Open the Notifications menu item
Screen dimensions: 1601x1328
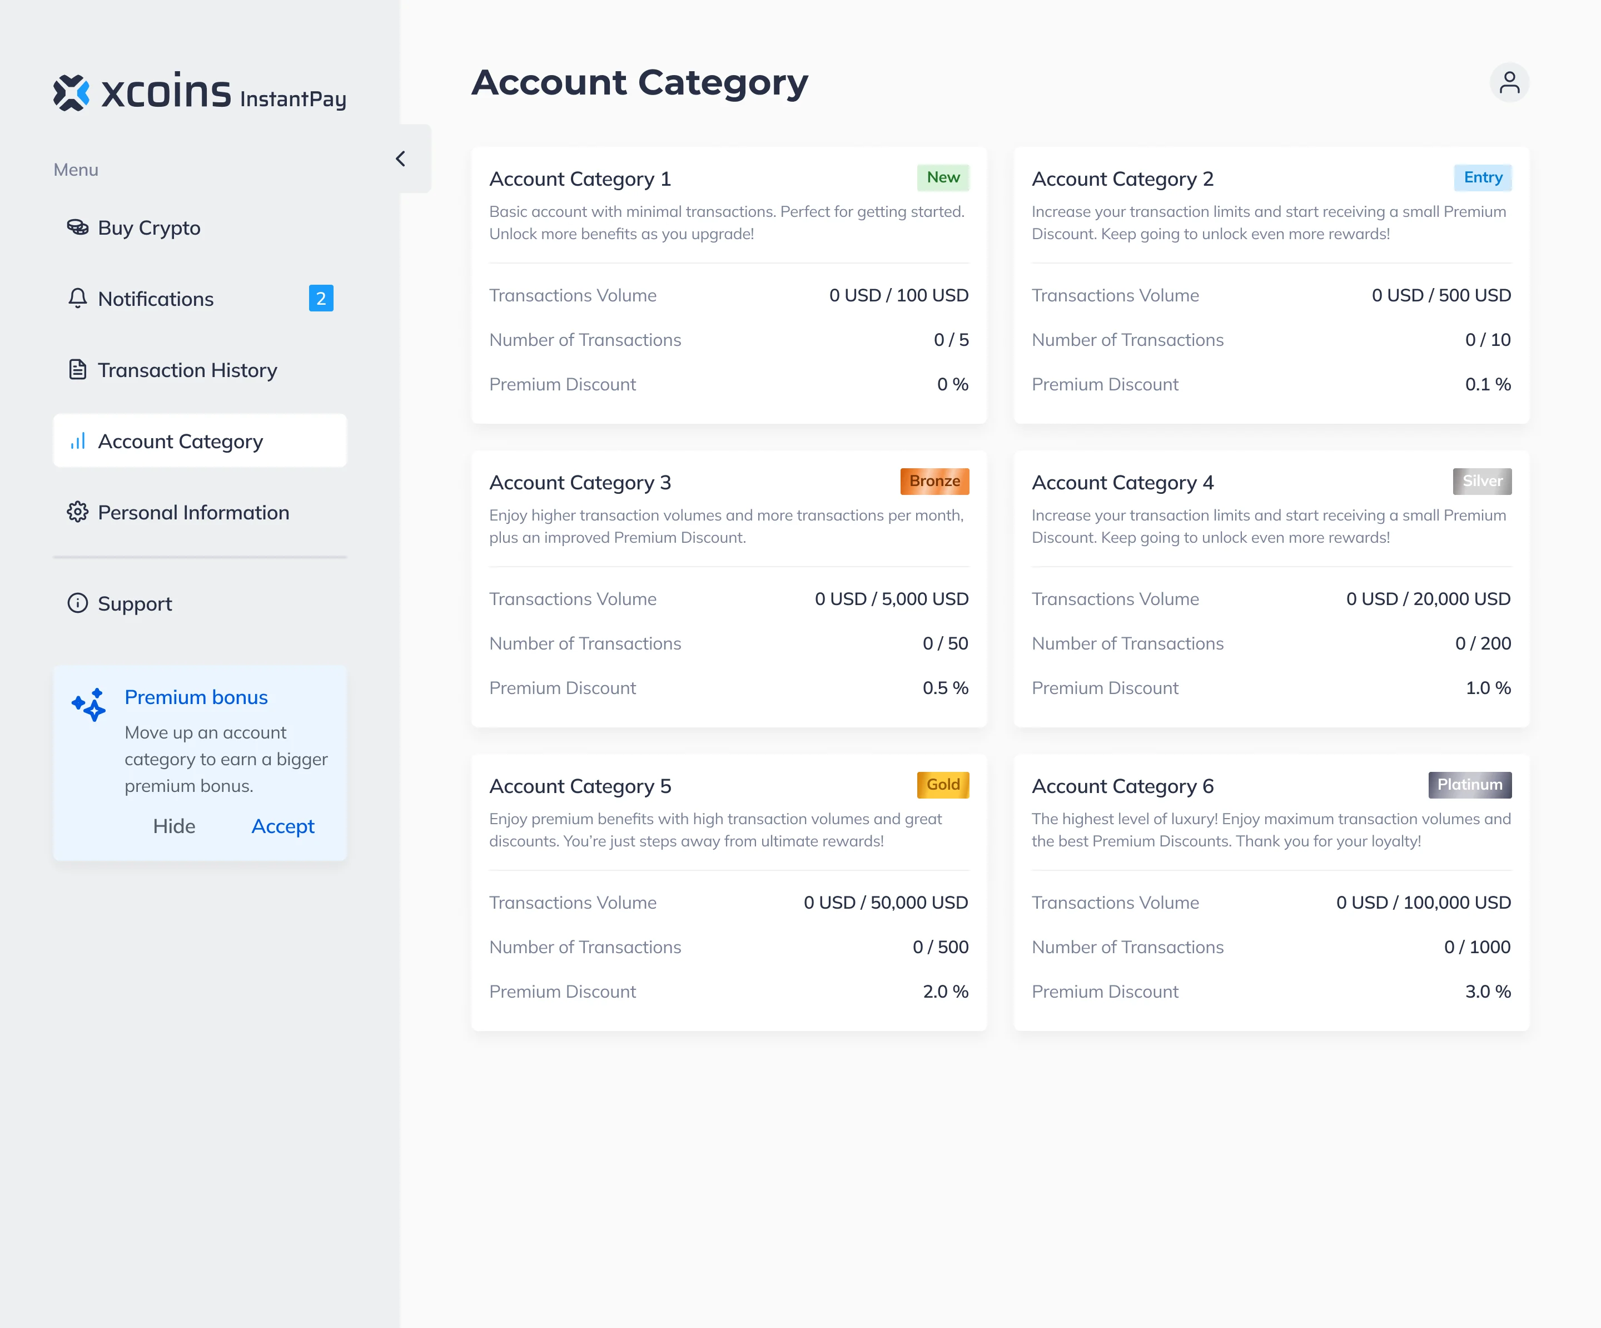pos(200,298)
